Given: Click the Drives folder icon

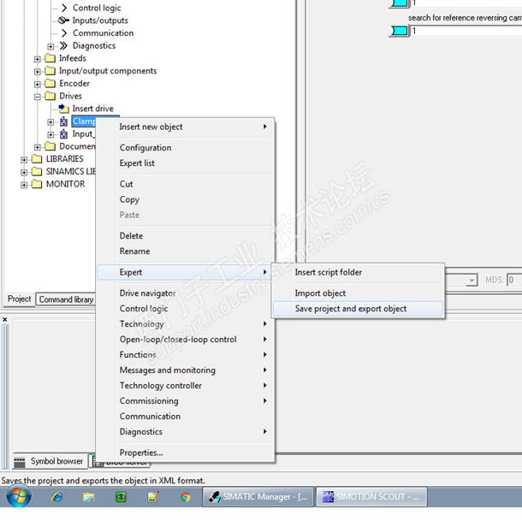Looking at the screenshot, I should coord(50,96).
